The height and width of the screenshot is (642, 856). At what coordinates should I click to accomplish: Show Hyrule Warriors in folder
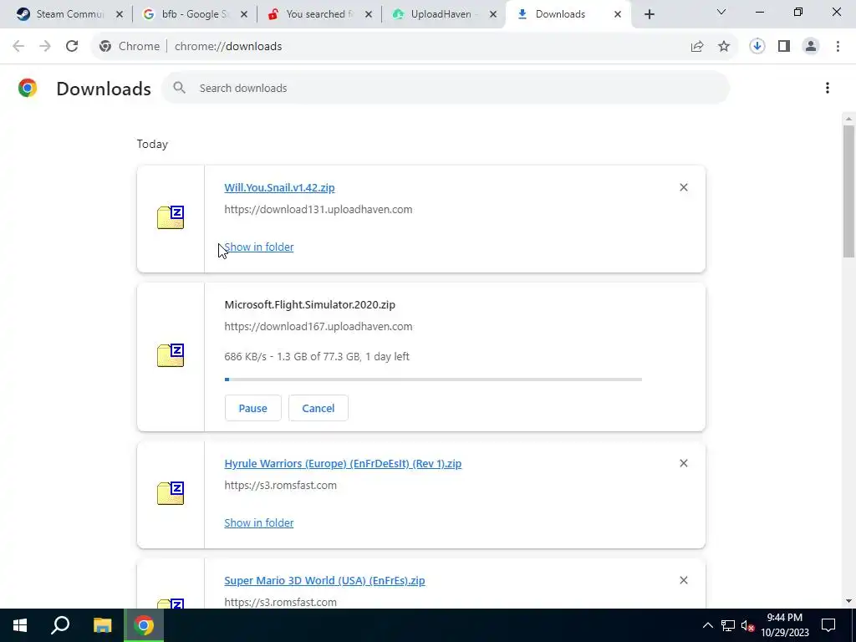tap(259, 522)
